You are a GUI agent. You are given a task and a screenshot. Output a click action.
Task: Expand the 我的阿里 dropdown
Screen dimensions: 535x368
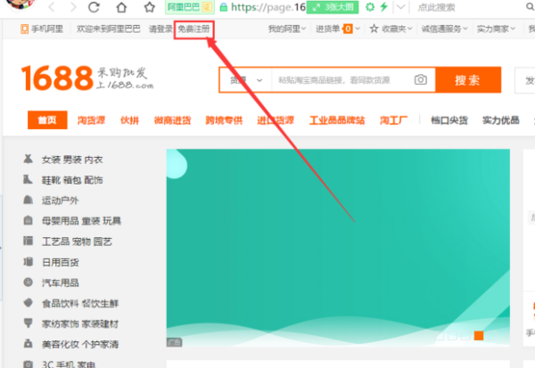tap(287, 29)
